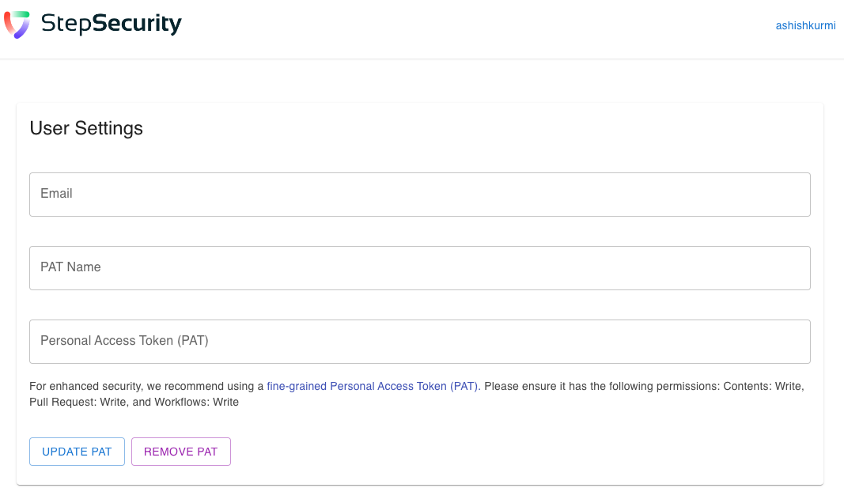Open the fine-grained Personal Access Token link

click(373, 386)
